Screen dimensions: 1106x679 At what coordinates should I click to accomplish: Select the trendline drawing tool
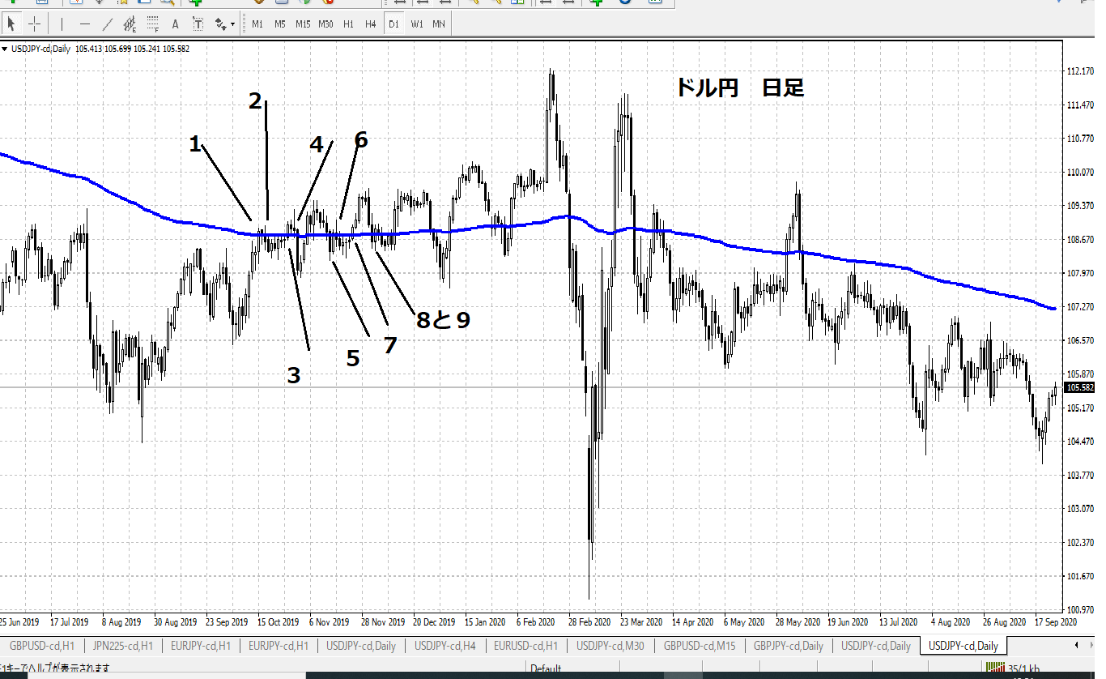(x=108, y=24)
